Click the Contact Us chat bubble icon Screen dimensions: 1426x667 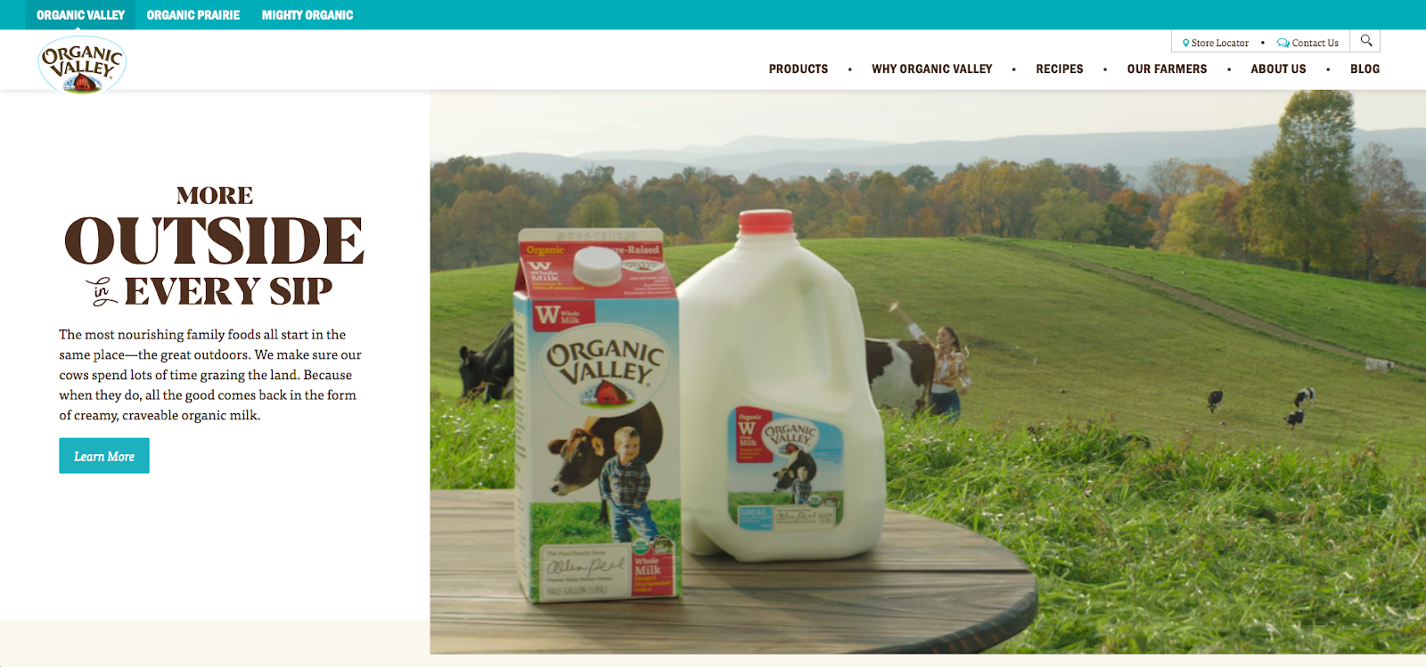[x=1283, y=43]
